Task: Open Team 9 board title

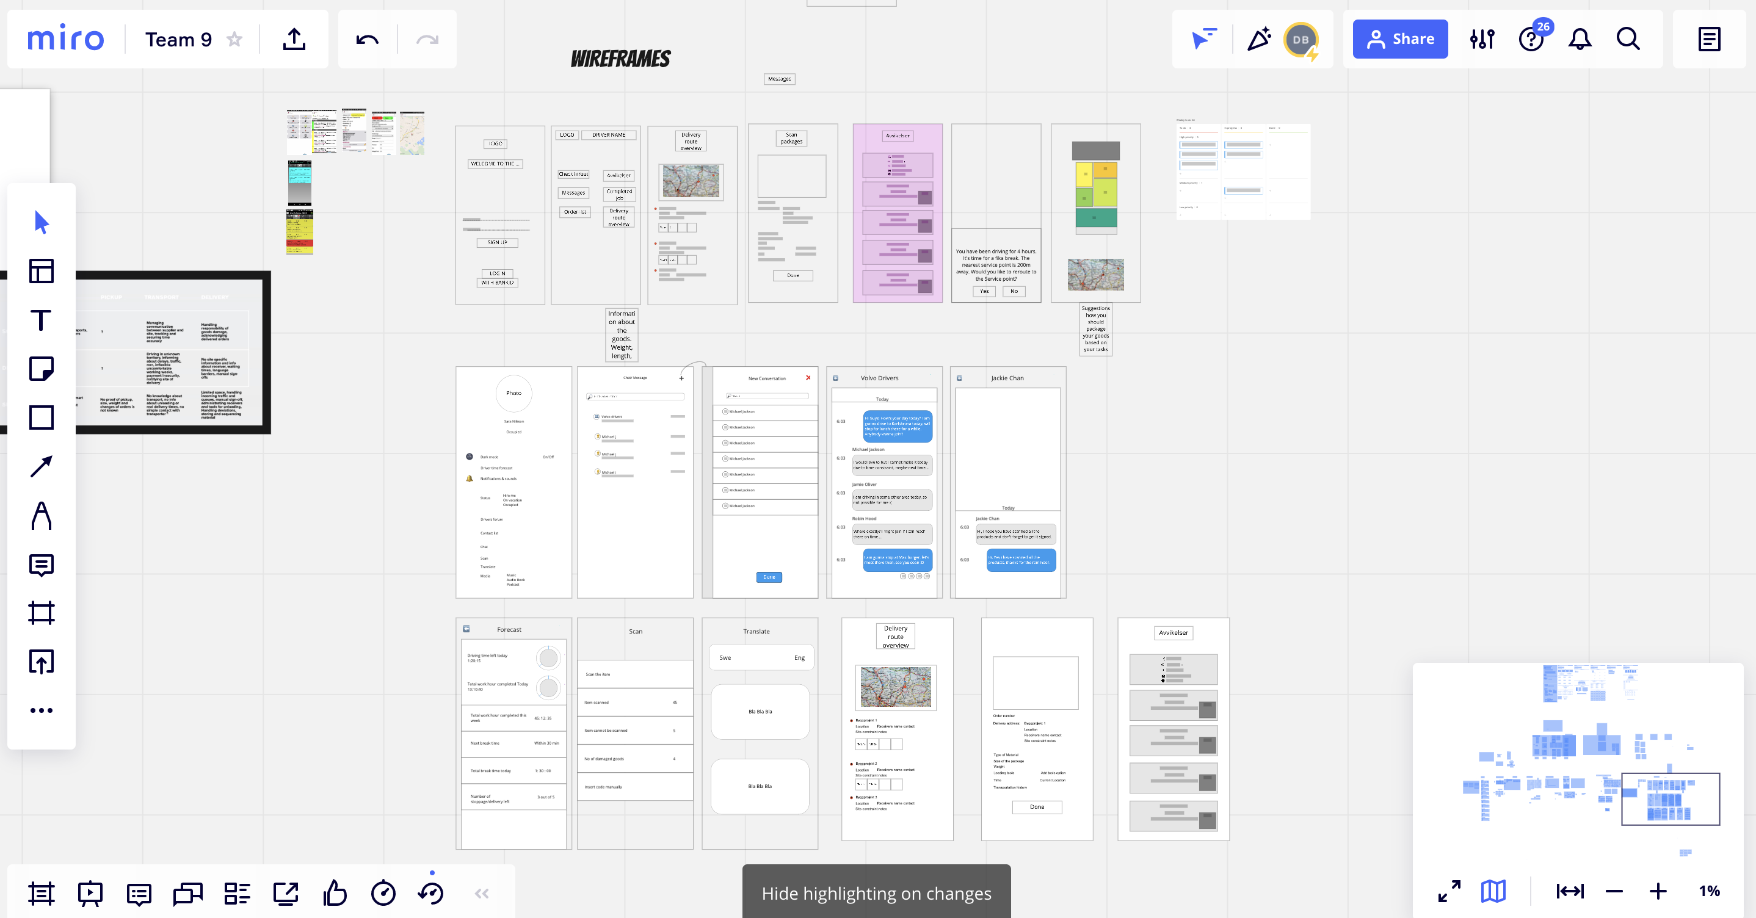Action: (179, 40)
